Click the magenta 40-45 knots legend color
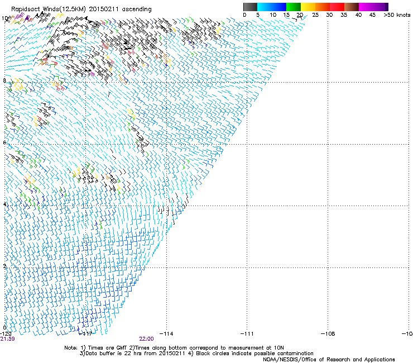 click(366, 7)
